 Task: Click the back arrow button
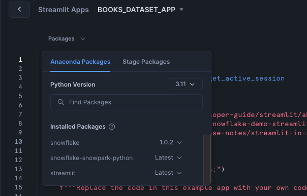[19, 9]
